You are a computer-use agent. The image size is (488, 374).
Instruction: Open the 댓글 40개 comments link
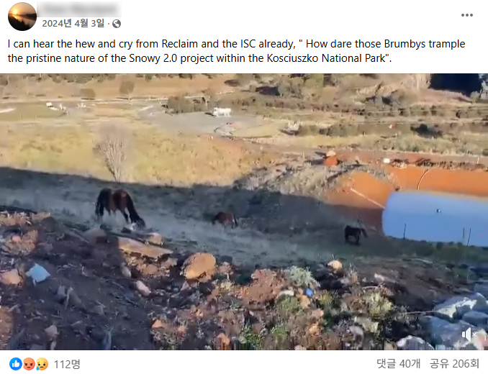point(398,363)
